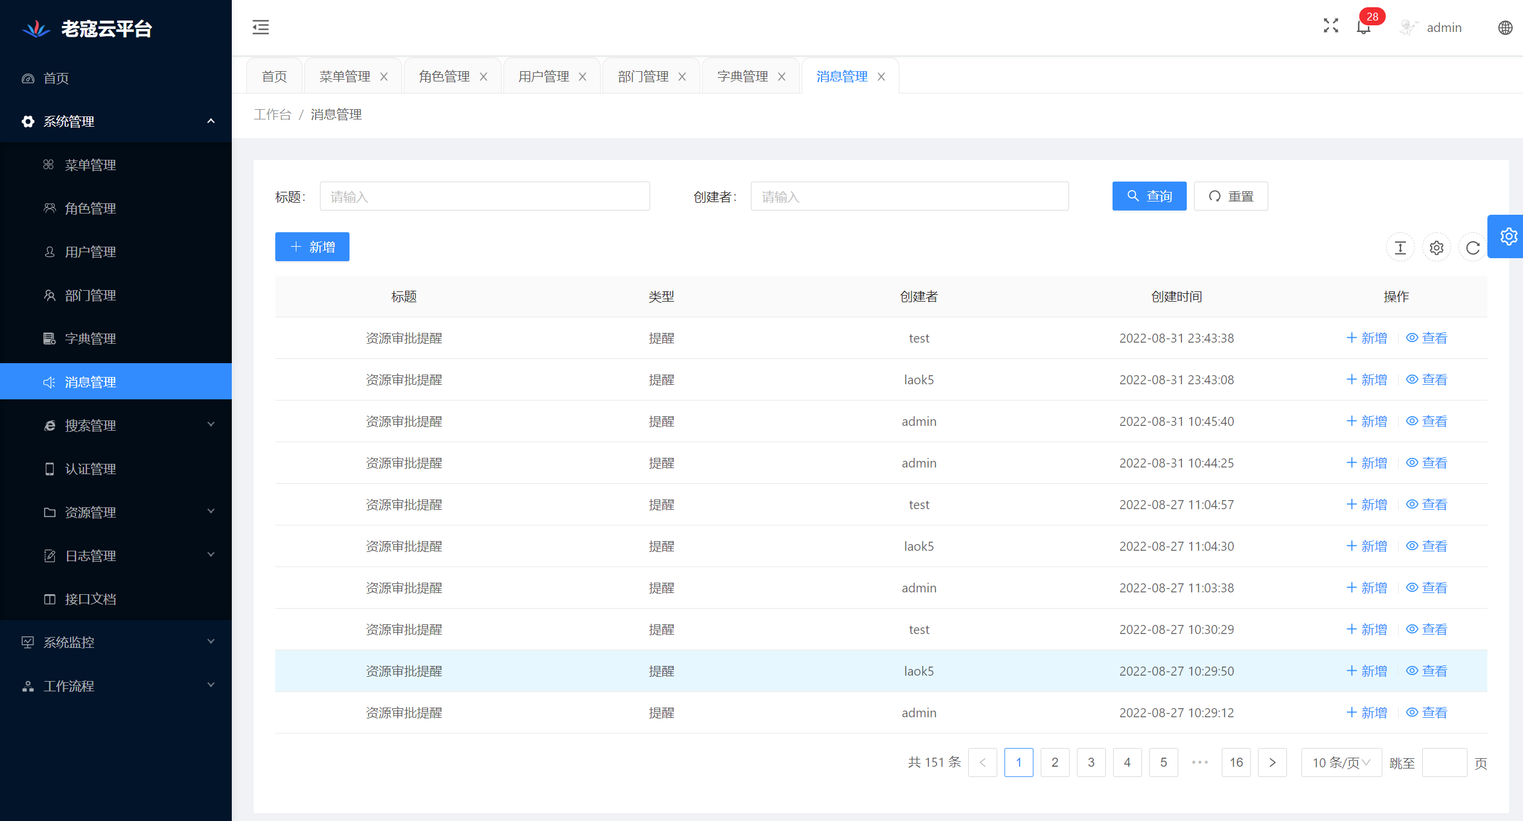This screenshot has width=1523, height=821.
Task: View the message created by laok5 at 23:43:08
Action: [x=1426, y=379]
